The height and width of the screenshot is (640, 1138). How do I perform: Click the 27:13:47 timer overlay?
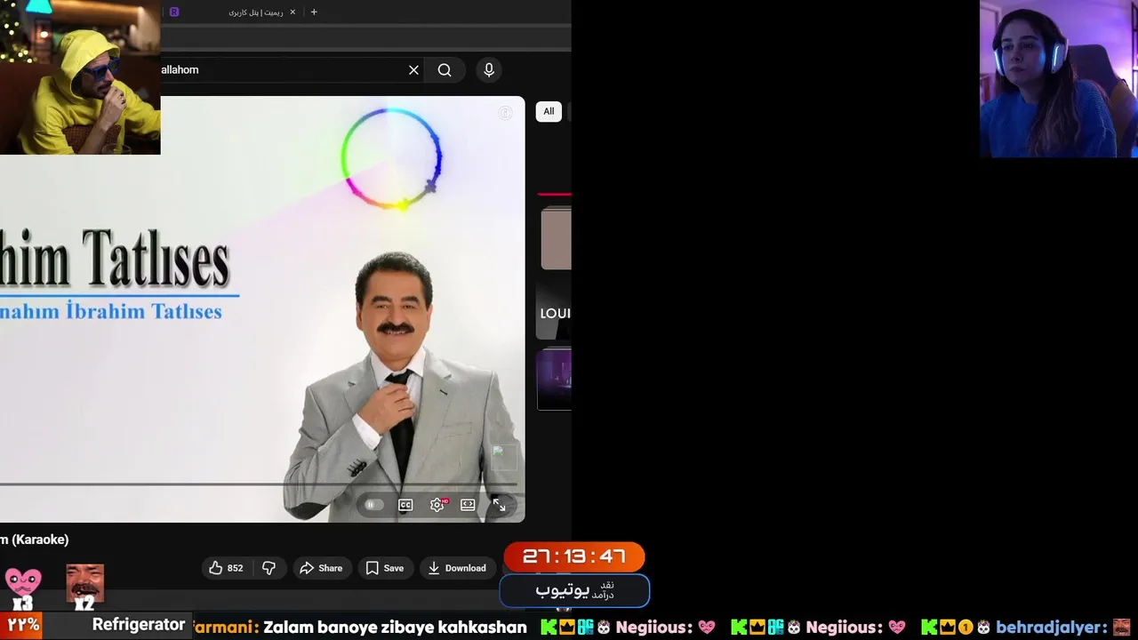[574, 556]
